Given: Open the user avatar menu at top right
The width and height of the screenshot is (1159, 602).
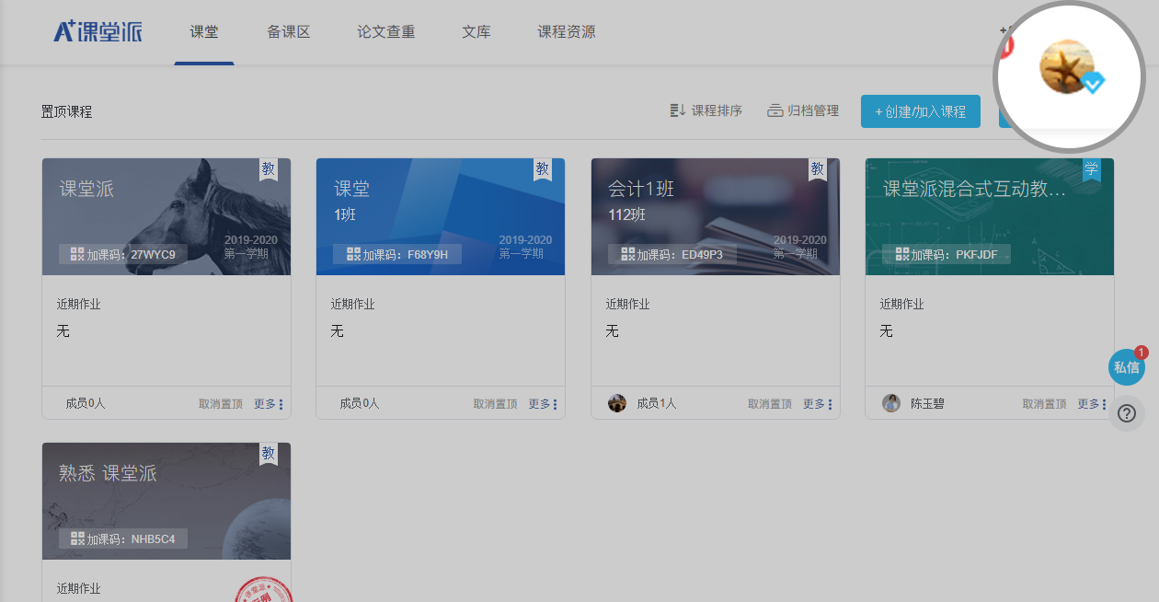Looking at the screenshot, I should point(1067,66).
